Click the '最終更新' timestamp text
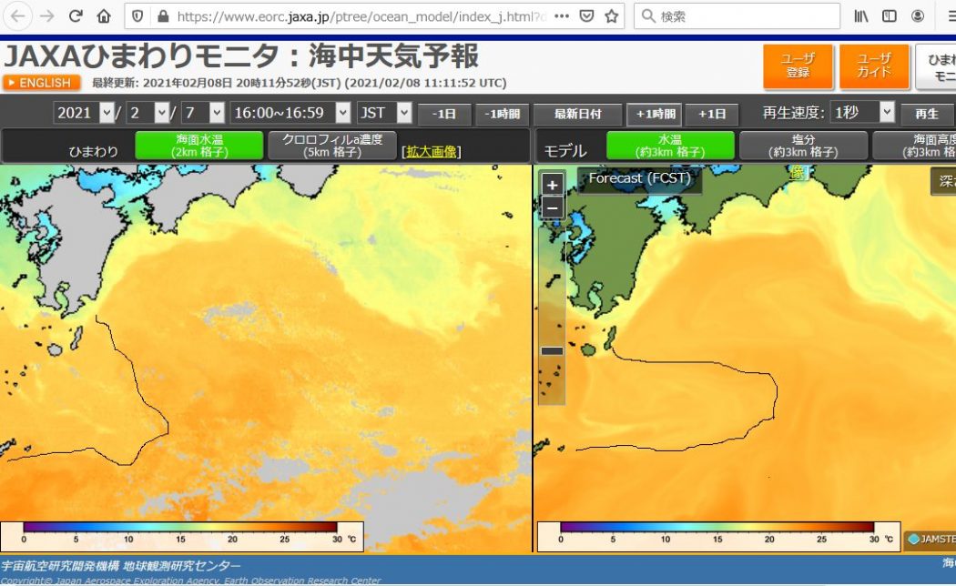956x586 pixels. 300,83
